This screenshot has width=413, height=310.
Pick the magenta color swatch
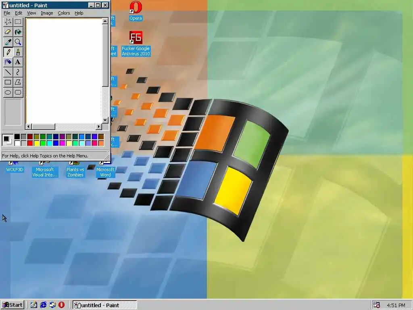[x=62, y=143]
